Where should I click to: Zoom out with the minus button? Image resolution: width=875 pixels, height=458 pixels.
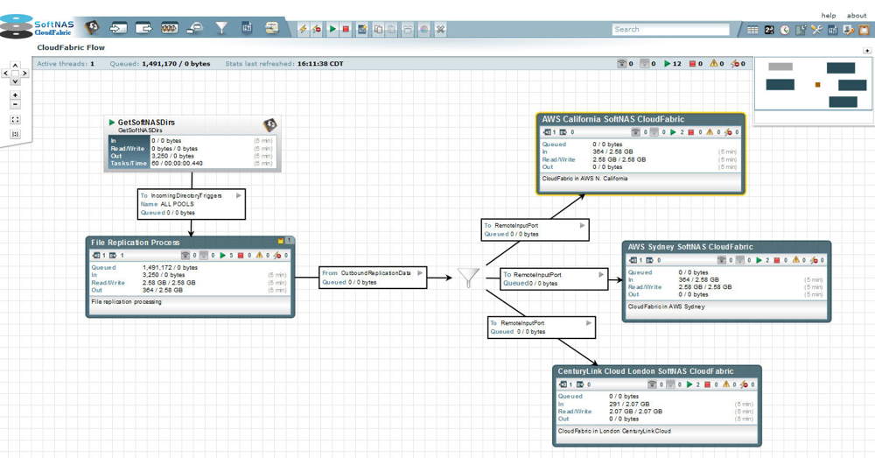click(x=15, y=104)
